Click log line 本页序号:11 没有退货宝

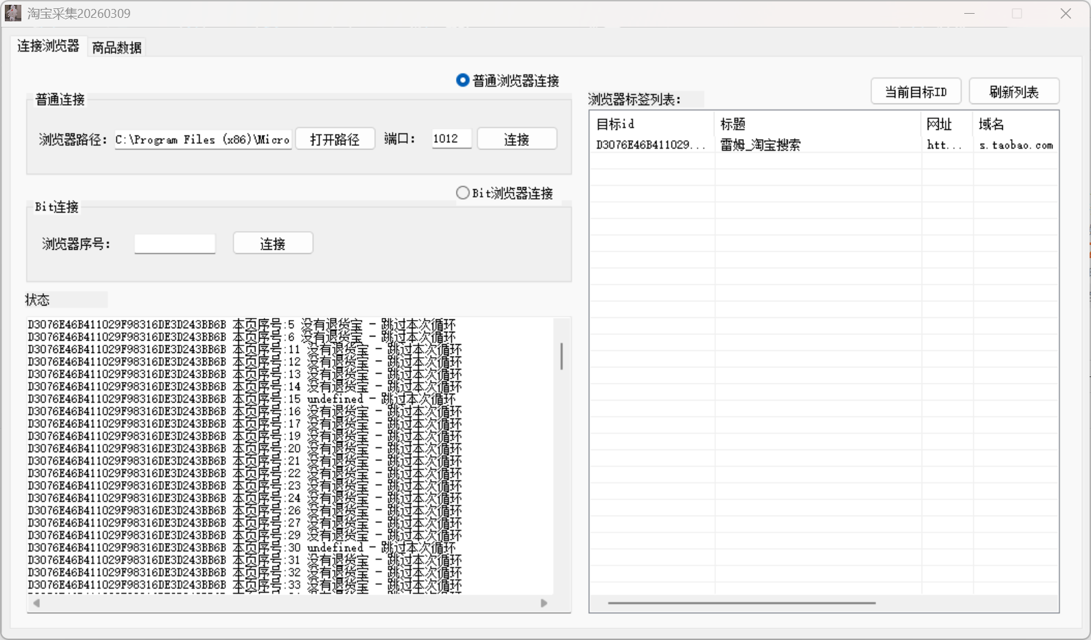pos(245,349)
